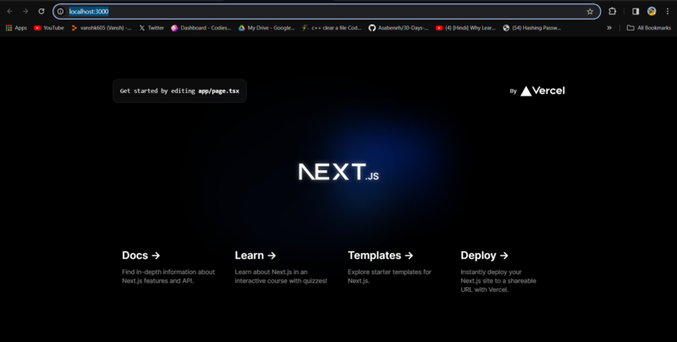Open the Twitter bookmark
The width and height of the screenshot is (677, 342).
[151, 28]
